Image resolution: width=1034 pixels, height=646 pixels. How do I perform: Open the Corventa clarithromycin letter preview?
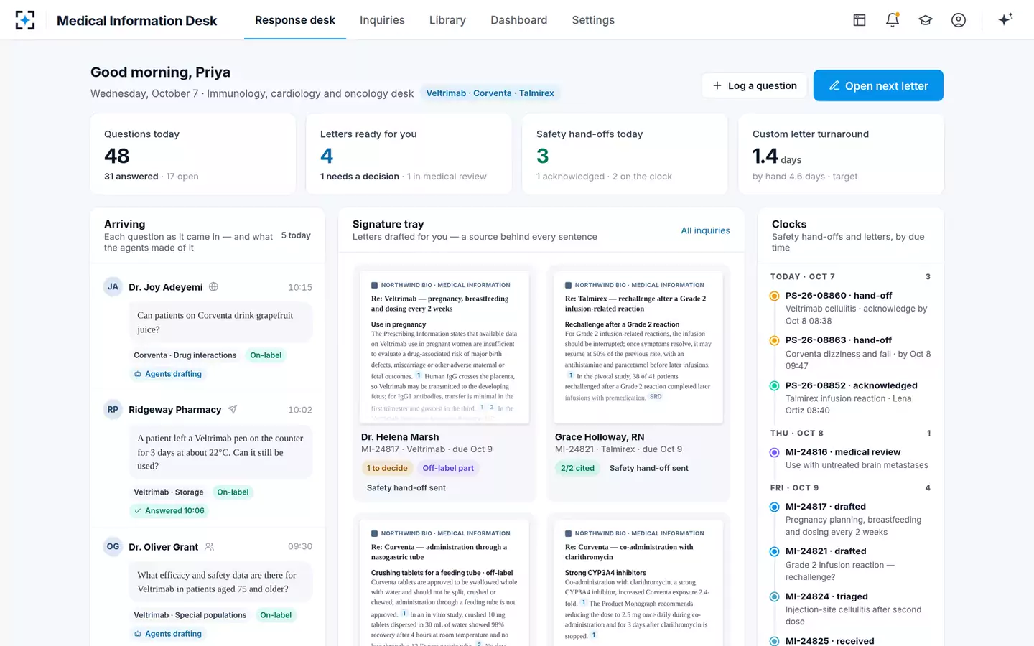pos(638,583)
